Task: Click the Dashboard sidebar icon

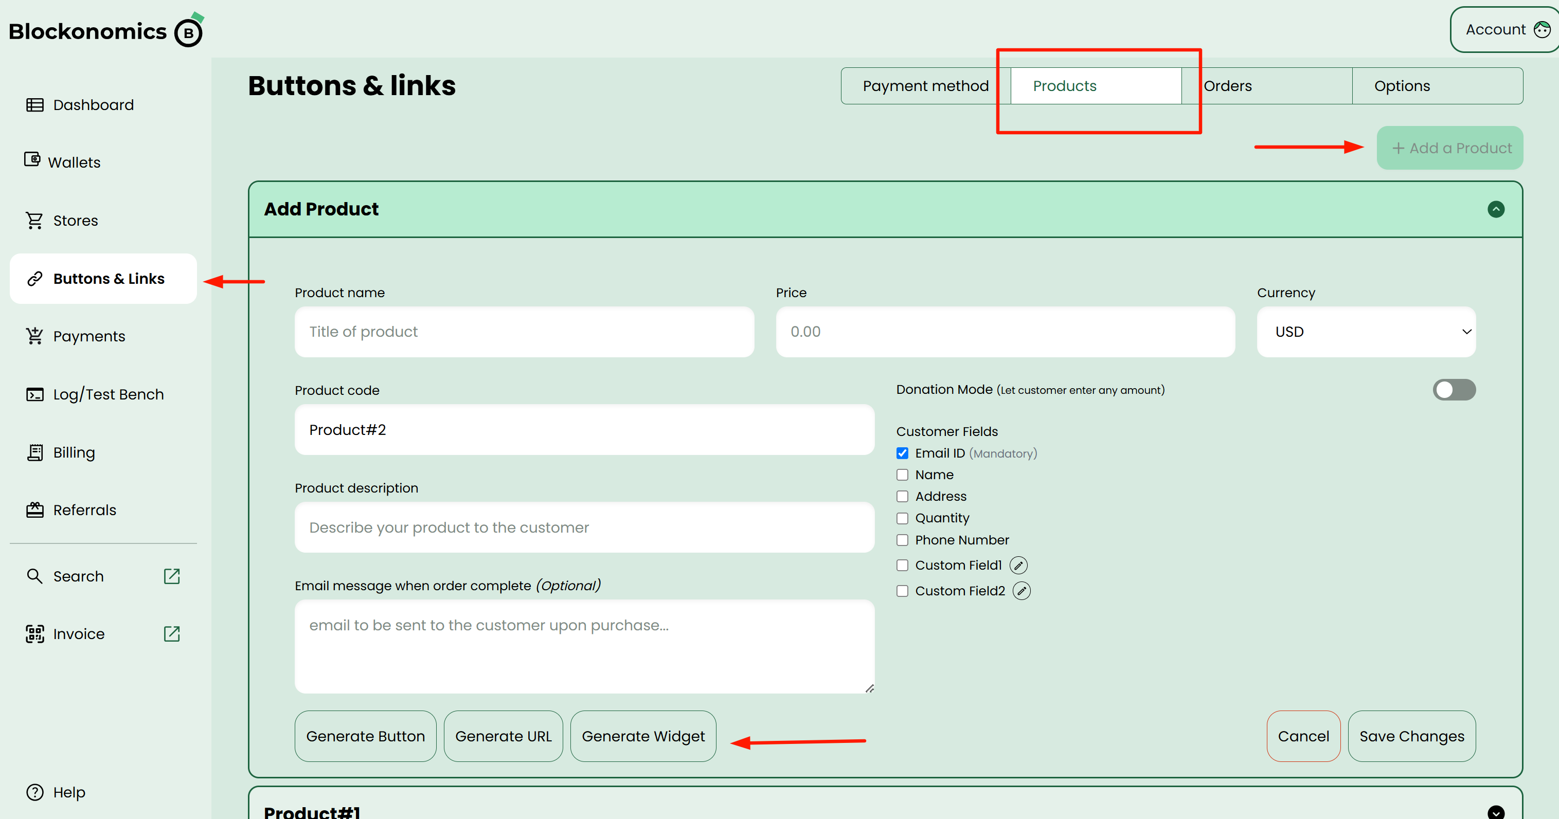Action: [x=34, y=105]
